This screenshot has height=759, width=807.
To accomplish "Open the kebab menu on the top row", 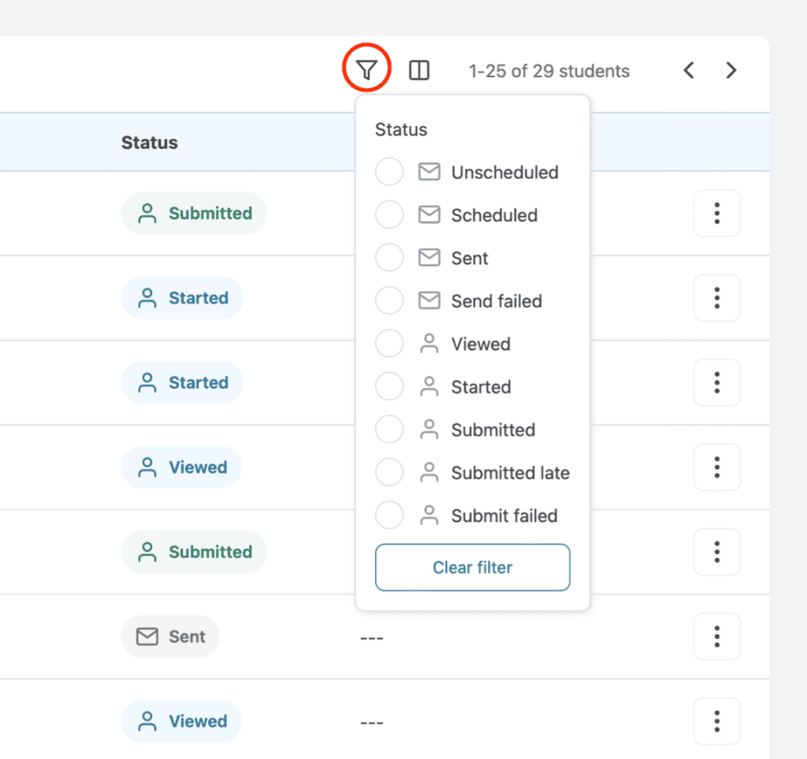I will click(716, 213).
